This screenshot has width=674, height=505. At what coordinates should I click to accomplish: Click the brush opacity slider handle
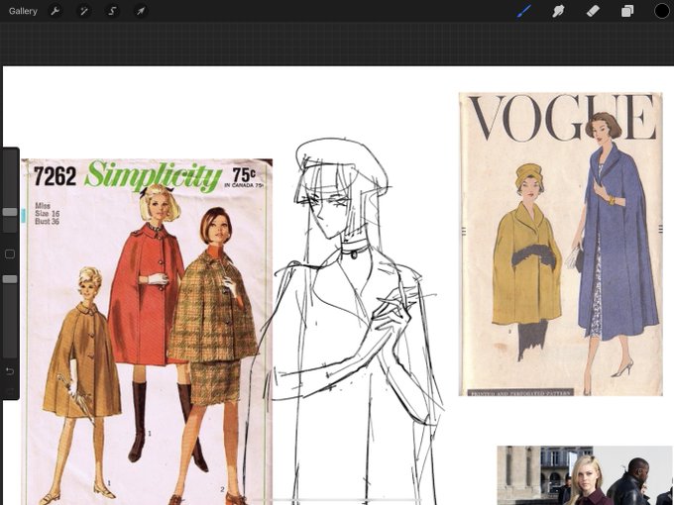(10, 279)
